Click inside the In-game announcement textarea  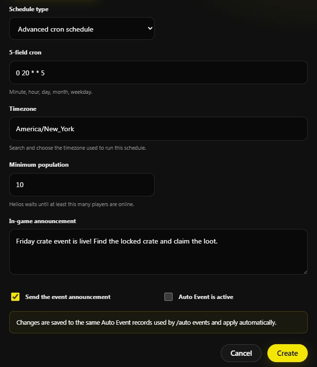(158, 252)
